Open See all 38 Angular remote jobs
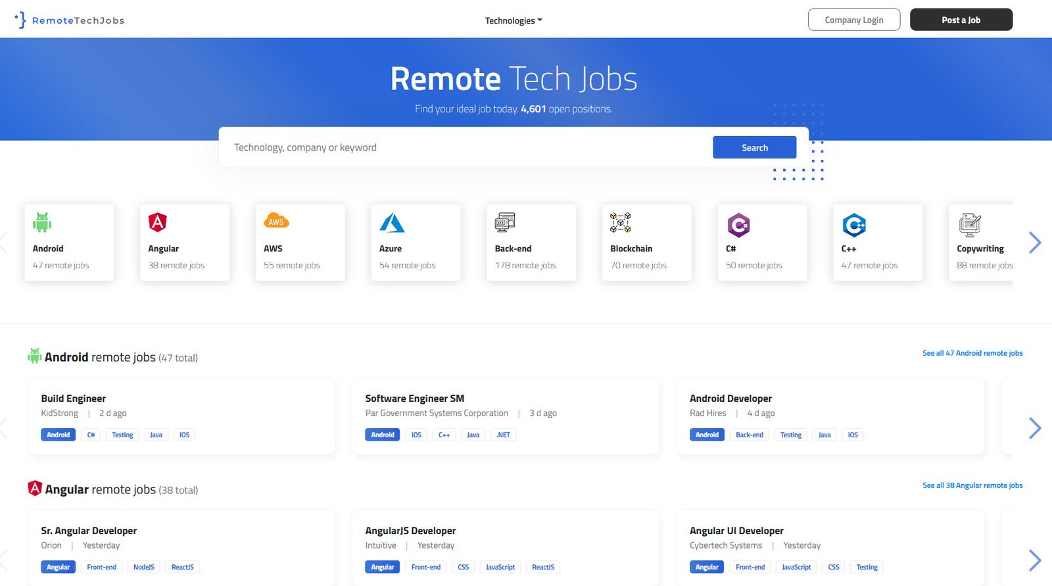Screen dimensions: 1052x586 [x=972, y=485]
